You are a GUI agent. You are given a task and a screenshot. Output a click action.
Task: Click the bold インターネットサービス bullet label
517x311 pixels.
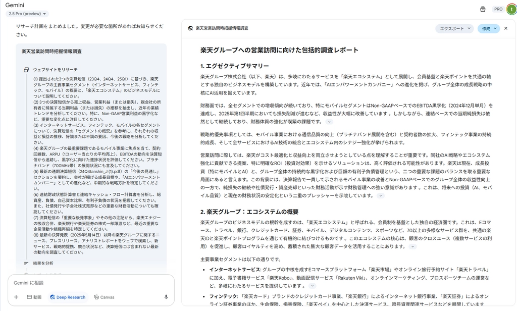point(235,270)
